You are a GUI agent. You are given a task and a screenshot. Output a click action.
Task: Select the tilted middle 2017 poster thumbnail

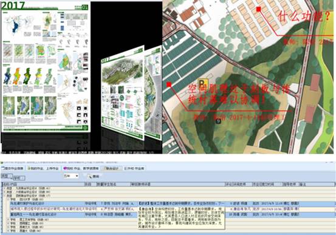(122, 92)
